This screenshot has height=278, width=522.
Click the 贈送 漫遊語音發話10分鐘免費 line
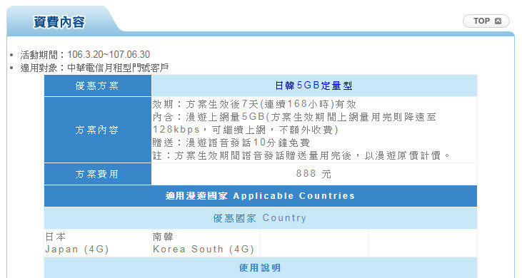[x=231, y=143]
